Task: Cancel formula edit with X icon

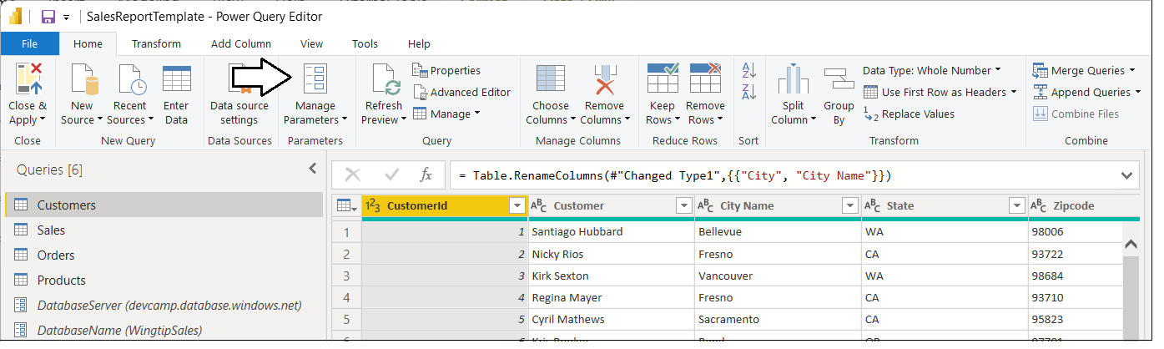Action: pyautogui.click(x=352, y=174)
